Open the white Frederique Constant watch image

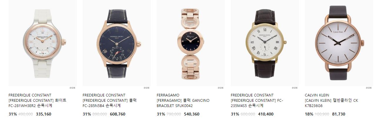(43, 43)
